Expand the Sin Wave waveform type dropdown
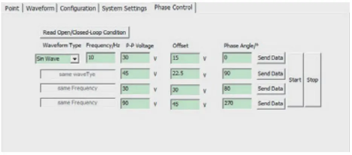The image size is (352, 155). point(75,59)
